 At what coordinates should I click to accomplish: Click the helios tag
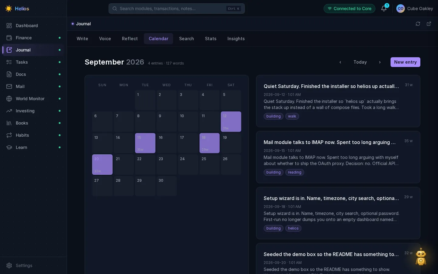point(293,228)
